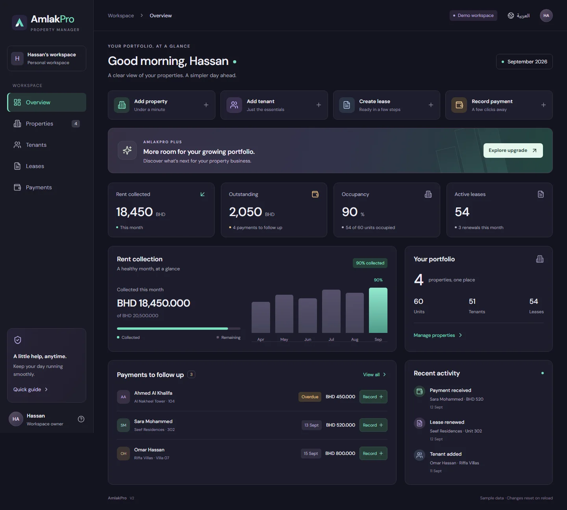Click the Add tenant people icon
The image size is (567, 510).
click(x=234, y=105)
